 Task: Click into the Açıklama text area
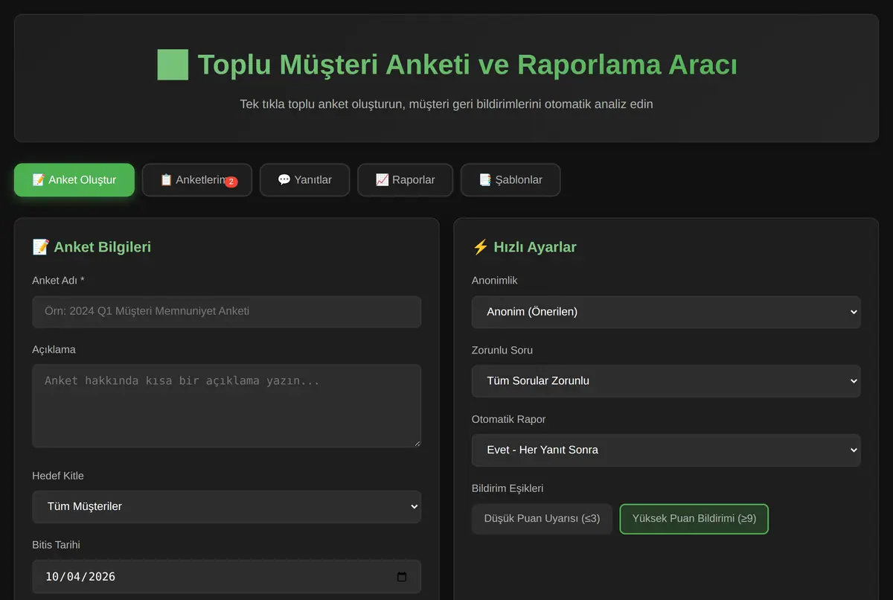(226, 406)
